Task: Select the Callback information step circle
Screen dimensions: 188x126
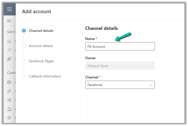Action: click(24, 76)
